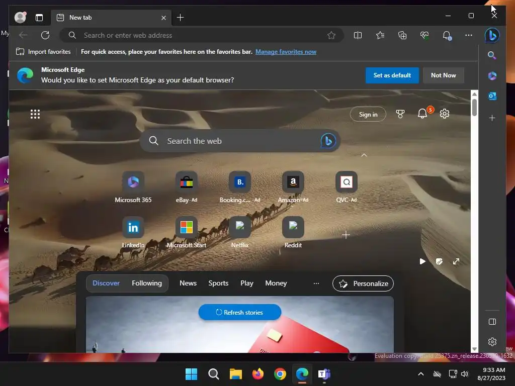Click the page vertical scrollbar thumb
Screen dimensions: 515x386
click(474, 108)
